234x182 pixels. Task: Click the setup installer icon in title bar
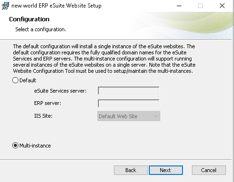coord(5,6)
